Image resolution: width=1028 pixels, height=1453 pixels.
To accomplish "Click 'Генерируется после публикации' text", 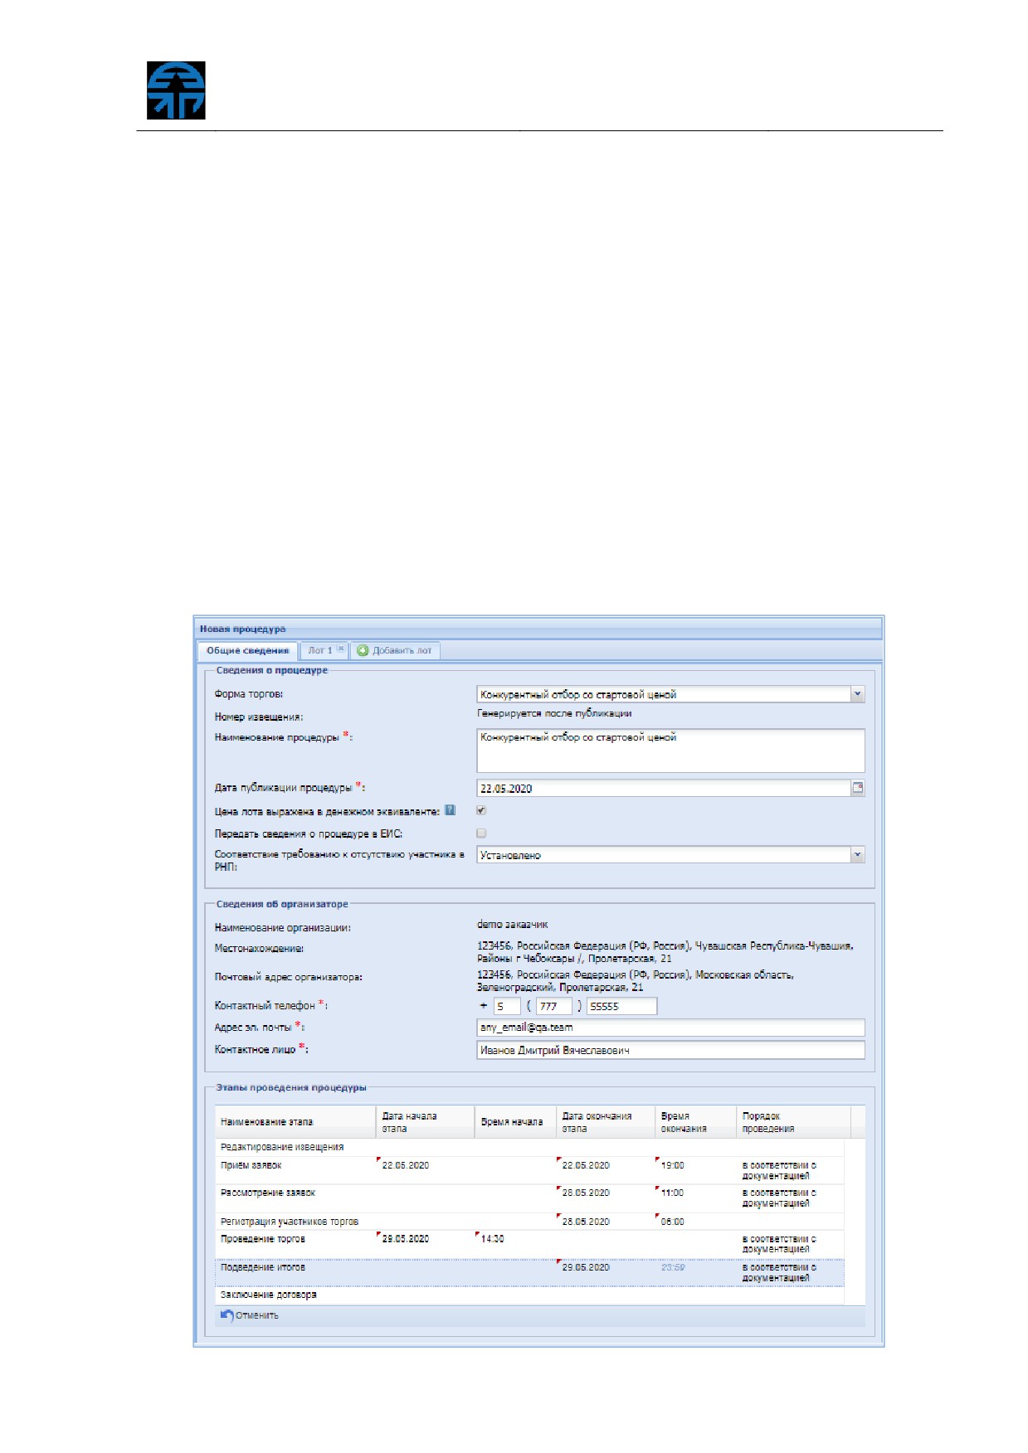I will (x=554, y=713).
